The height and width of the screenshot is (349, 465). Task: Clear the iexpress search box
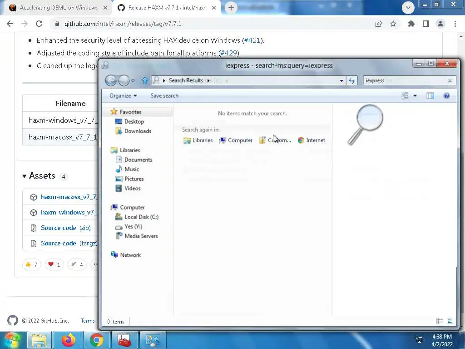[450, 81]
